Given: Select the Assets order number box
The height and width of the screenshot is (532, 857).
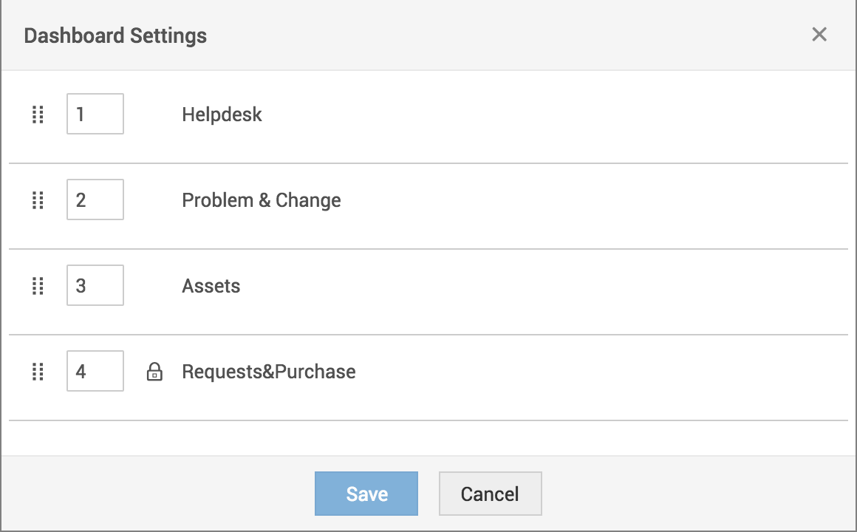Looking at the screenshot, I should point(95,286).
